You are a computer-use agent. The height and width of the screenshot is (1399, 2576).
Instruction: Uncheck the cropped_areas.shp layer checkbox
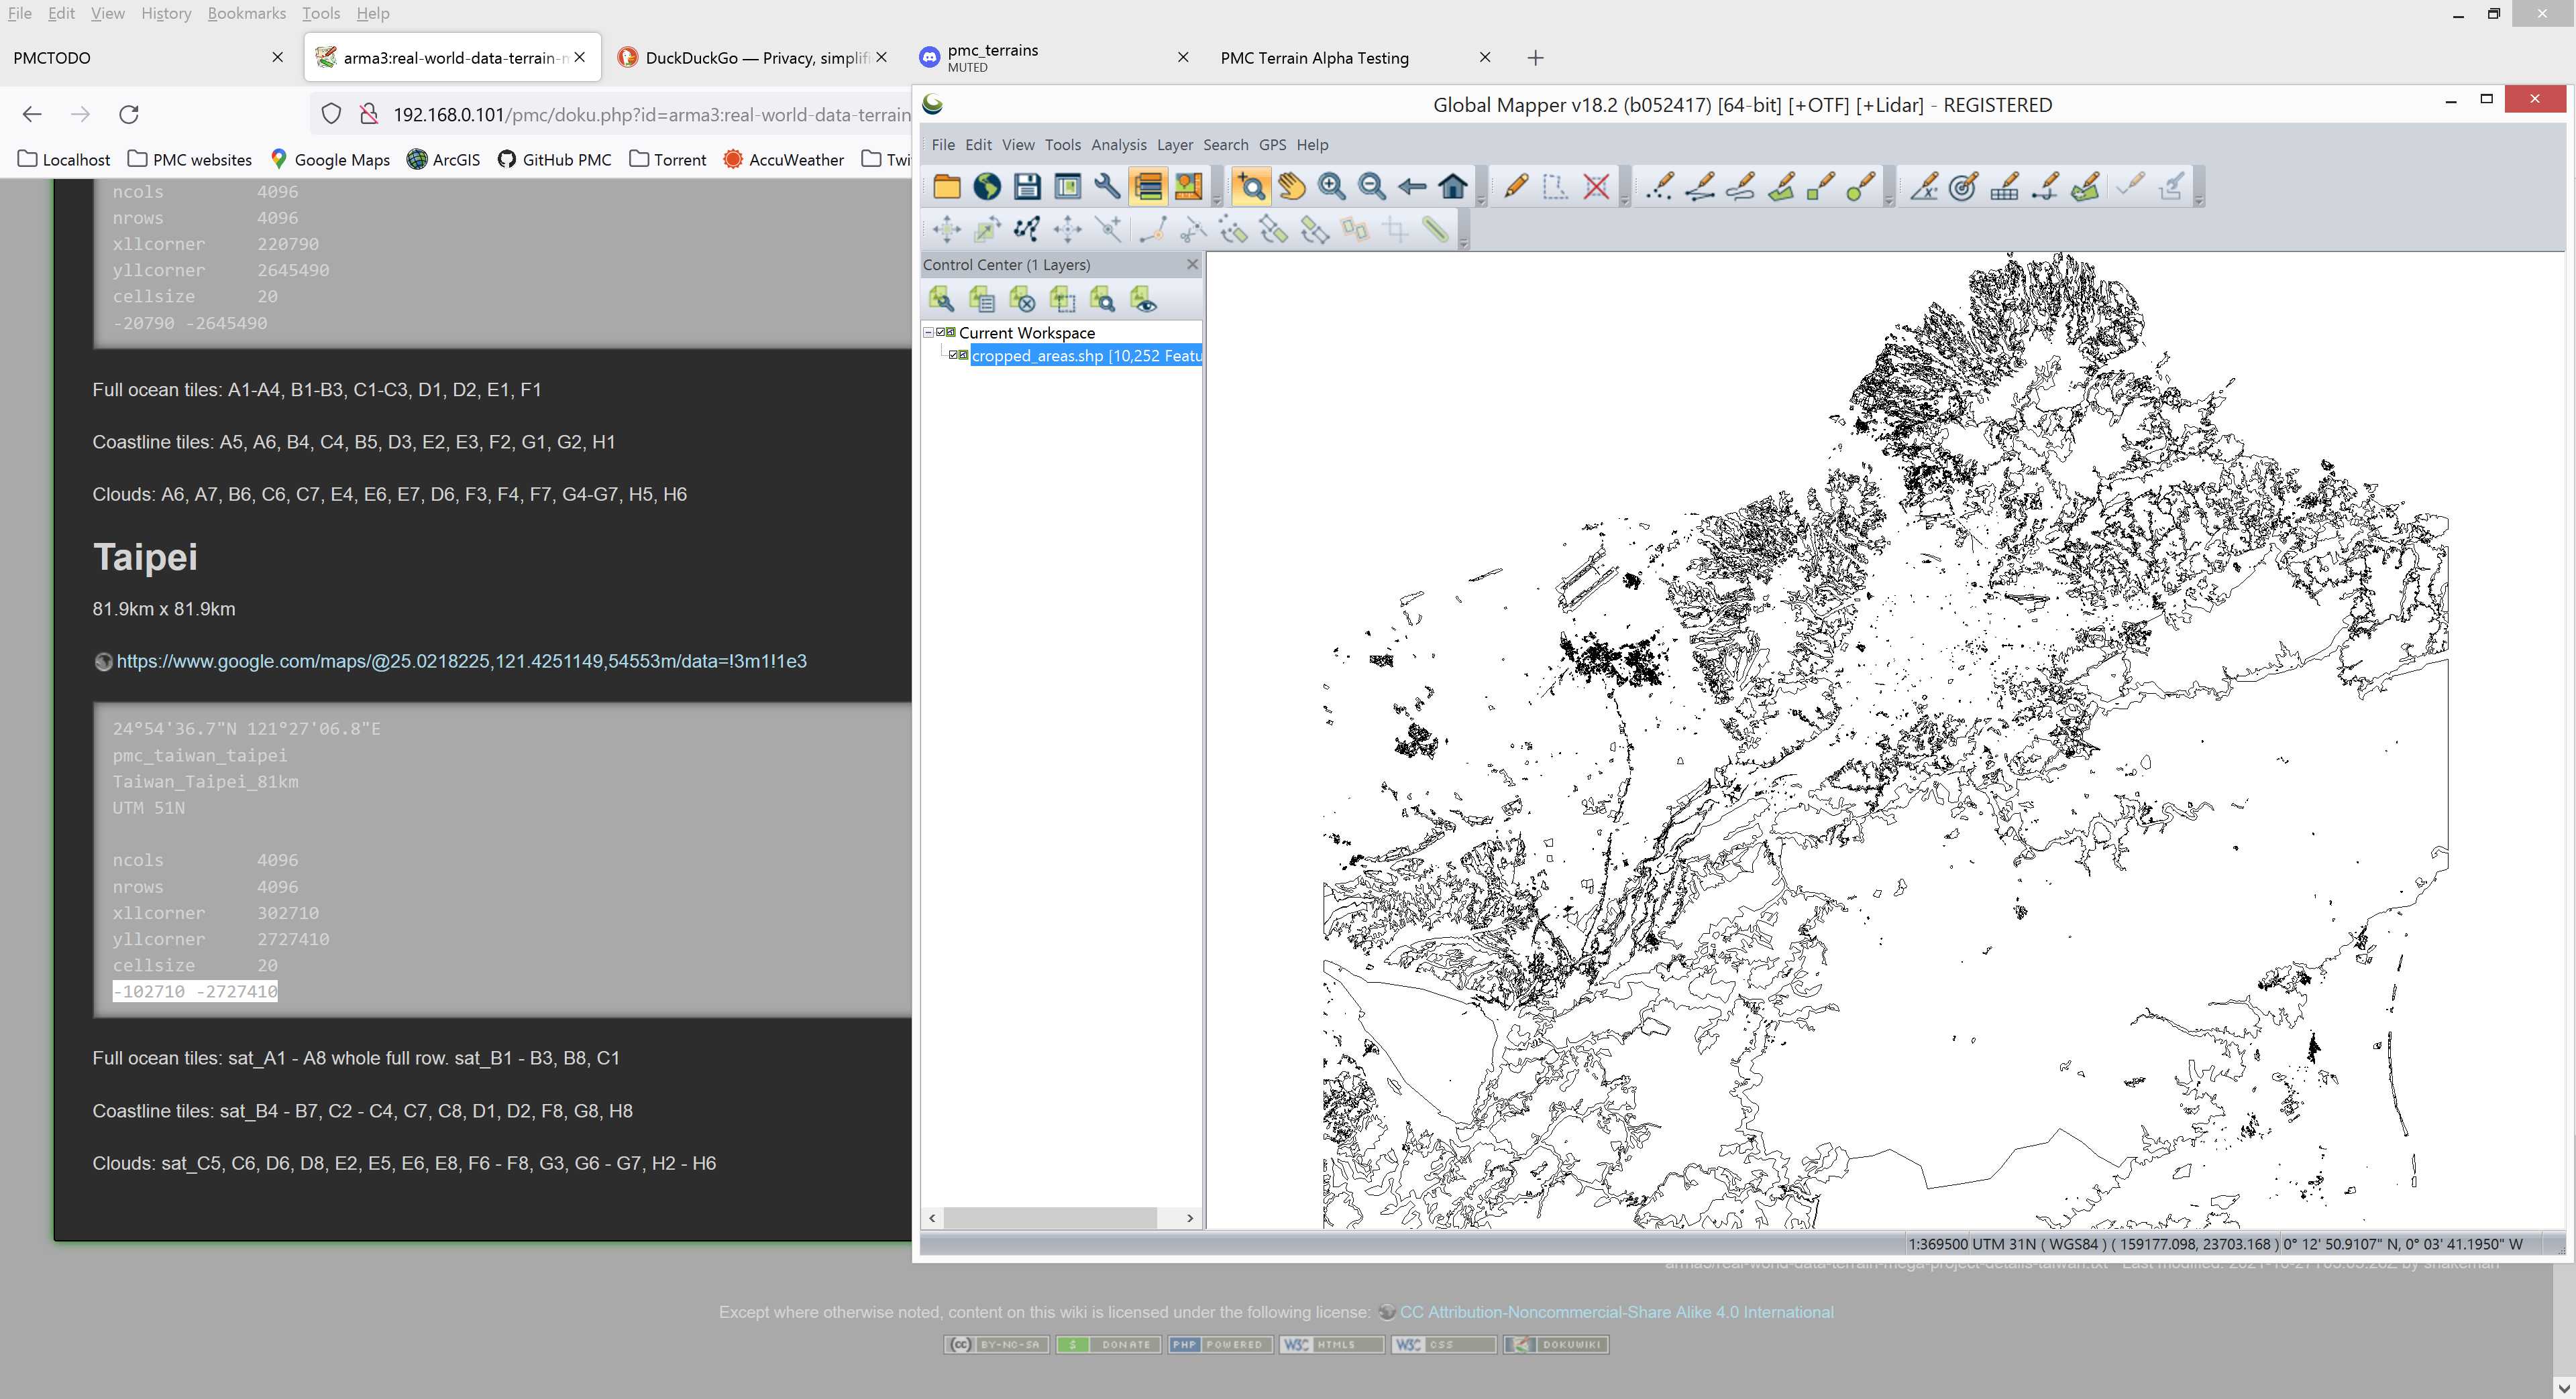[954, 355]
